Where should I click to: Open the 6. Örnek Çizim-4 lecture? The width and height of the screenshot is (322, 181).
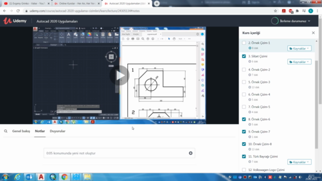pos(259,95)
